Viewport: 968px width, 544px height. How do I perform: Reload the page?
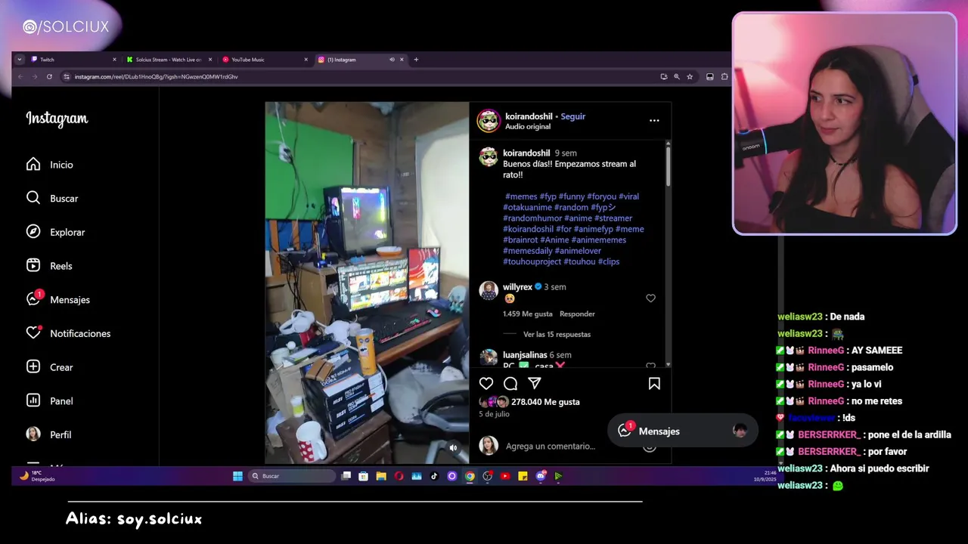click(49, 76)
